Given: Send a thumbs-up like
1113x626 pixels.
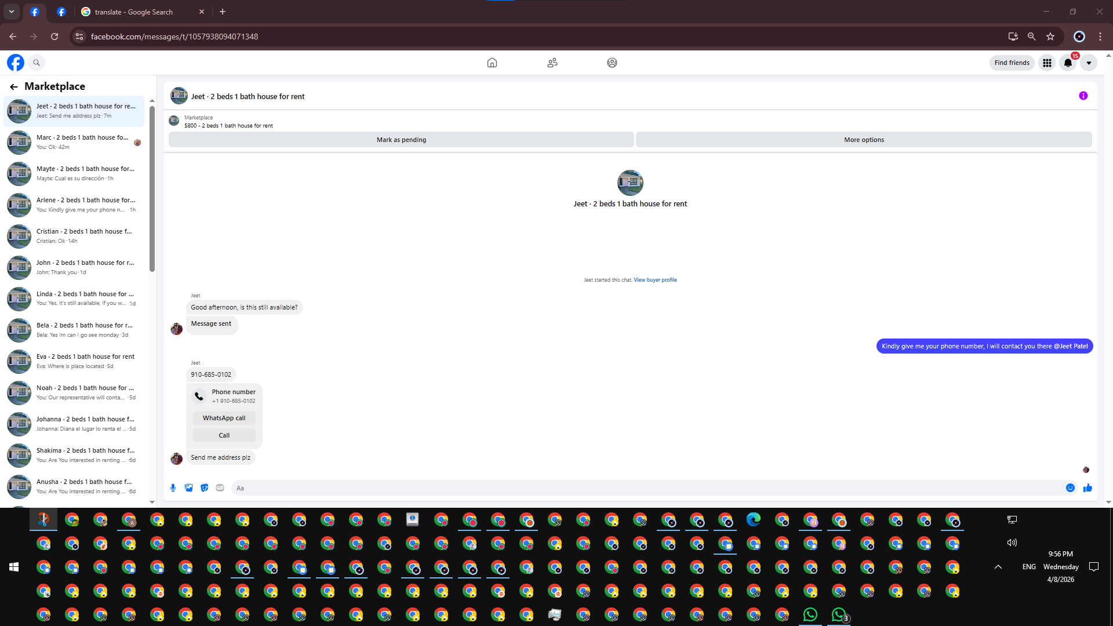Looking at the screenshot, I should click(x=1087, y=488).
